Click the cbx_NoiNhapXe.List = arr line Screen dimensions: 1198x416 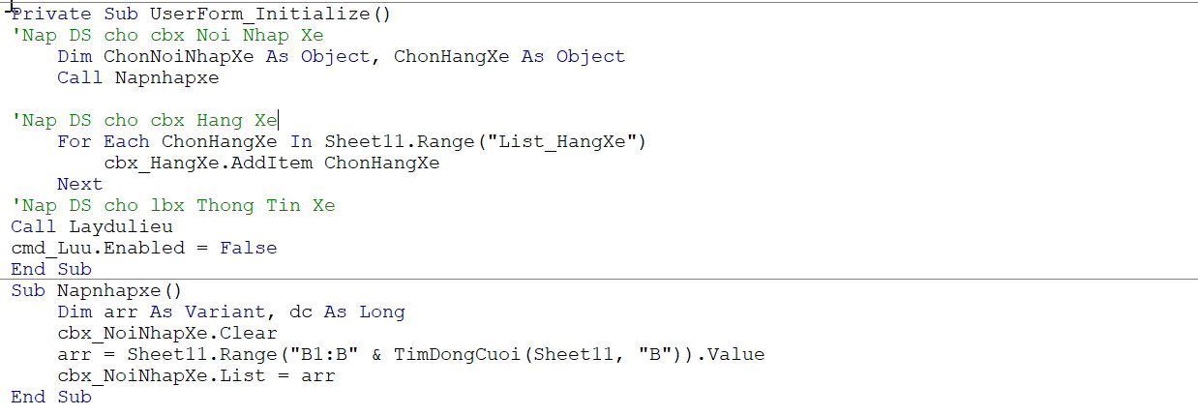point(195,375)
